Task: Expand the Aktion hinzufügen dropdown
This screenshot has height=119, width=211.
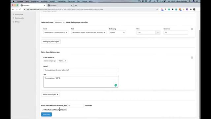Action: 50,95
